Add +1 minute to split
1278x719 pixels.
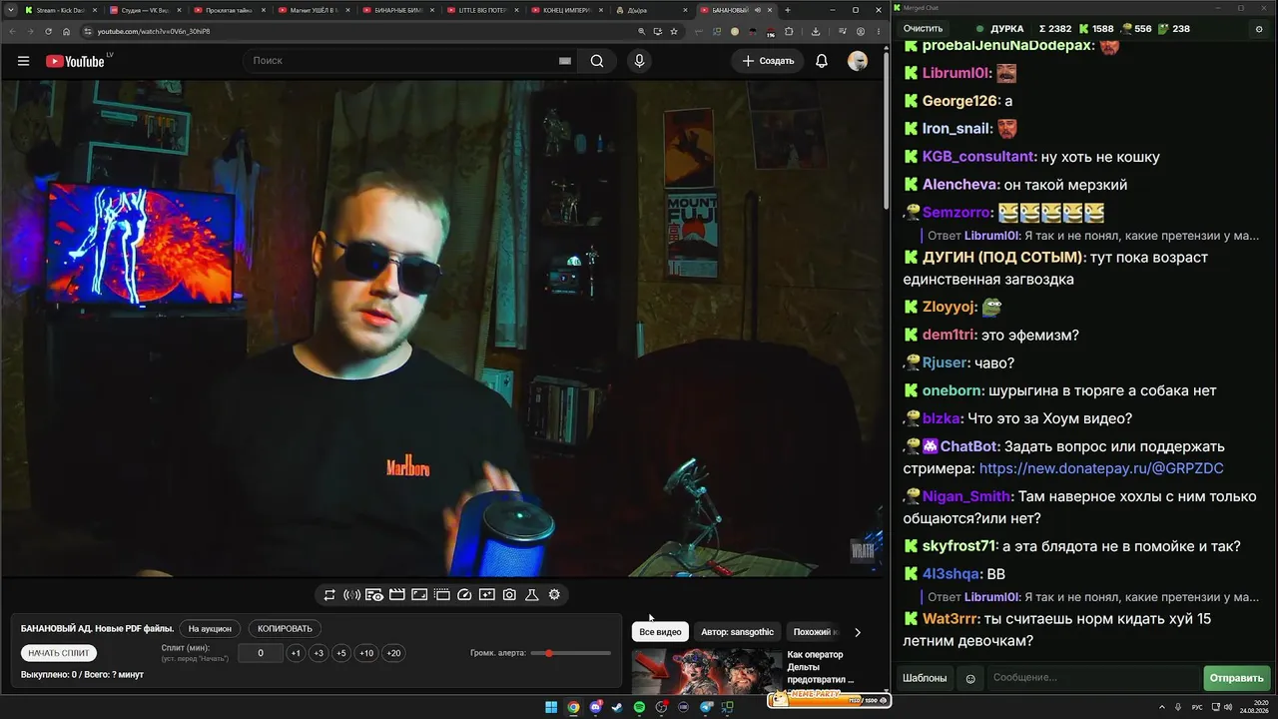296,653
